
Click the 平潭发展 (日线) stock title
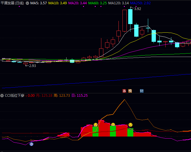[x=13, y=3]
